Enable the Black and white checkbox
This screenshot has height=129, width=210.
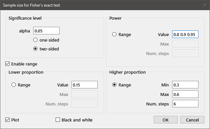click(x=74, y=120)
